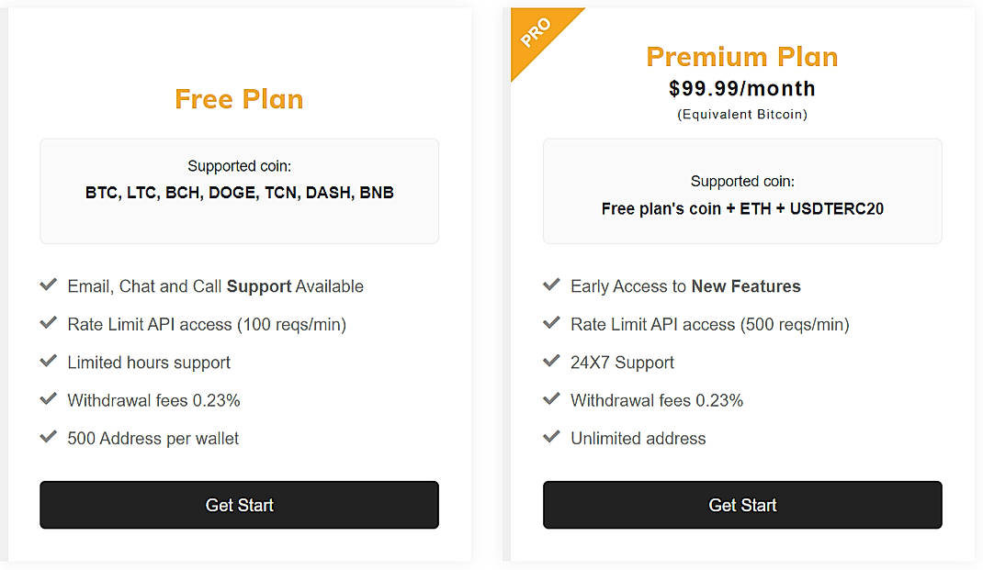Viewport: 983px width, 570px height.
Task: Open the Free Plan supported coin box
Action: click(239, 190)
